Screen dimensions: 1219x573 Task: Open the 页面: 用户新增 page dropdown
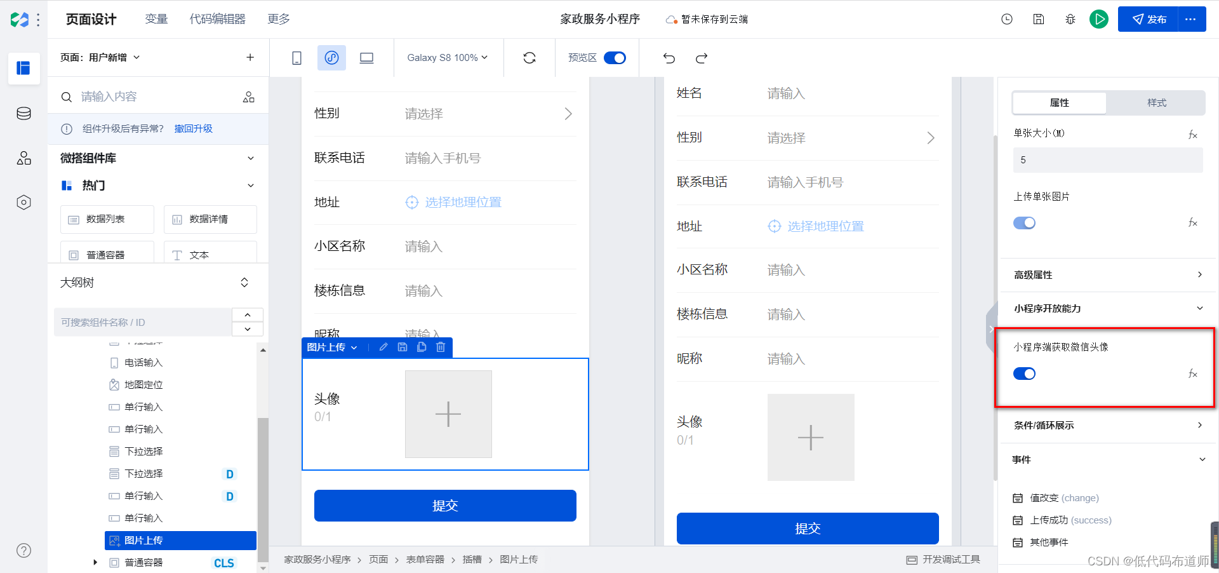tap(100, 57)
